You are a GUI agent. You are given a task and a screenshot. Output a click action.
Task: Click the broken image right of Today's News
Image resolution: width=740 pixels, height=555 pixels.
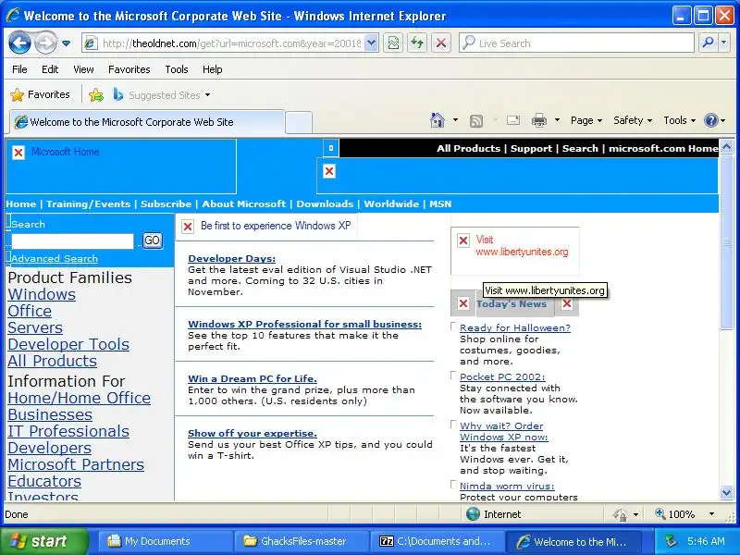pyautogui.click(x=567, y=303)
